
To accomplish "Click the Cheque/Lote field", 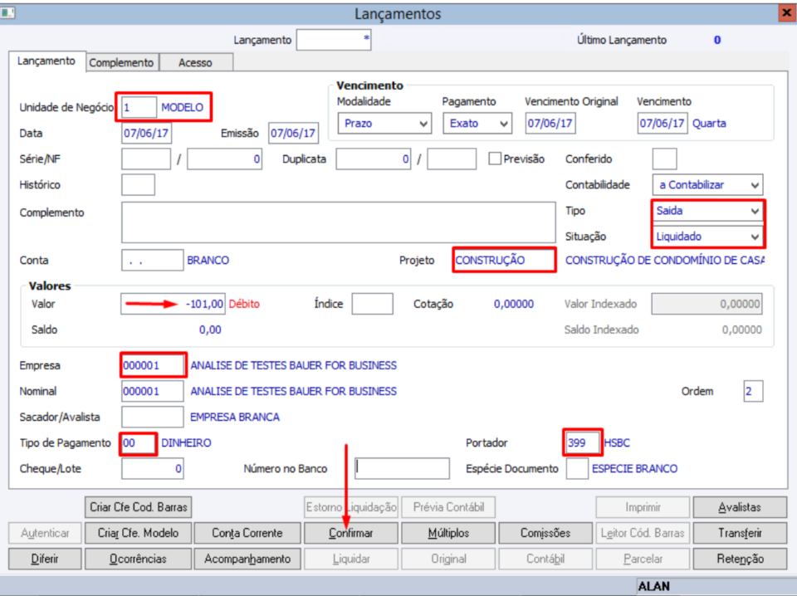I will [x=153, y=468].
